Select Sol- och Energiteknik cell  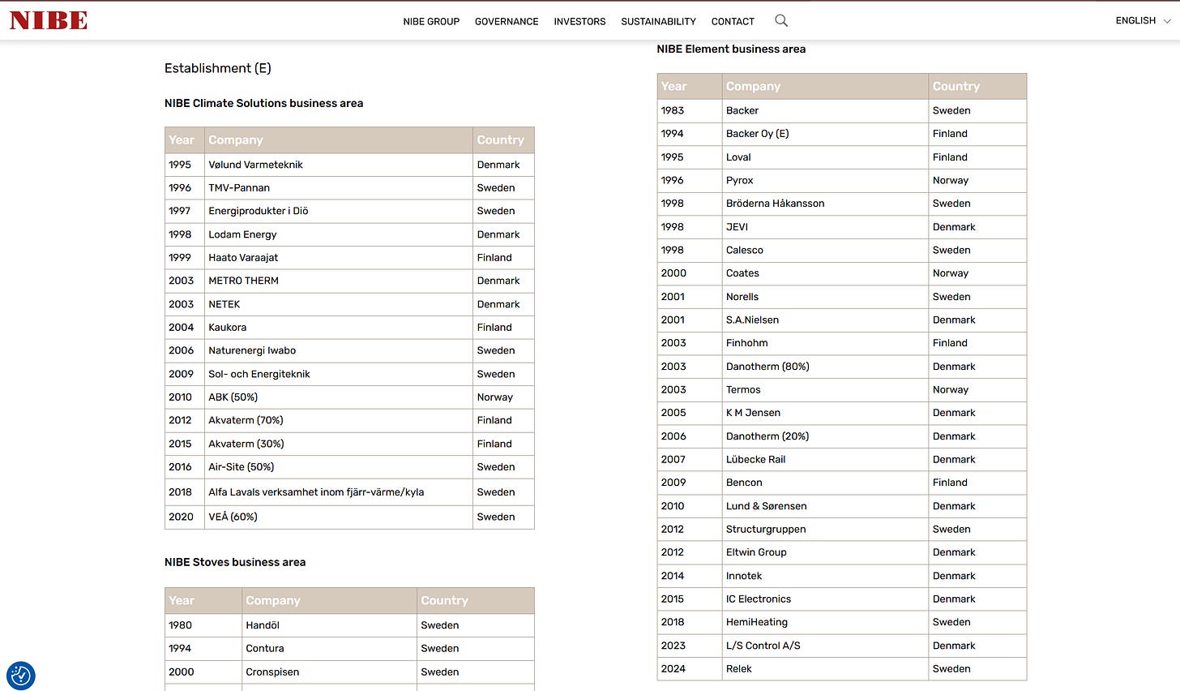pyautogui.click(x=338, y=374)
